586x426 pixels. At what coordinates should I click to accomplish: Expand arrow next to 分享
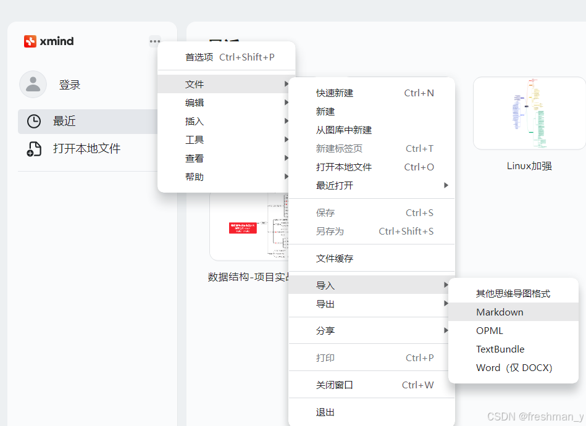pyautogui.click(x=446, y=330)
